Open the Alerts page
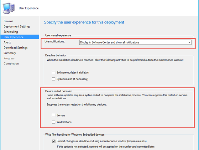This screenshot has width=199, height=150. [7, 42]
